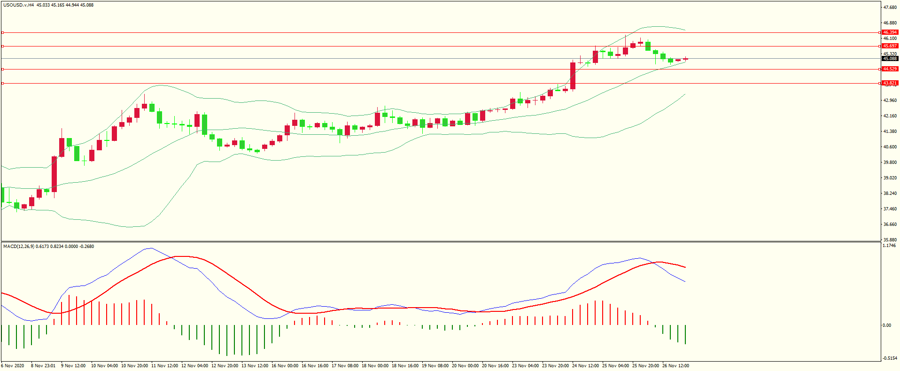Select the red 45.697 price level tag
900x371 pixels.
point(890,46)
